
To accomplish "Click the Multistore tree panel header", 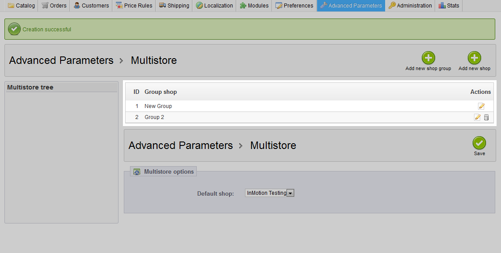I will click(x=61, y=87).
